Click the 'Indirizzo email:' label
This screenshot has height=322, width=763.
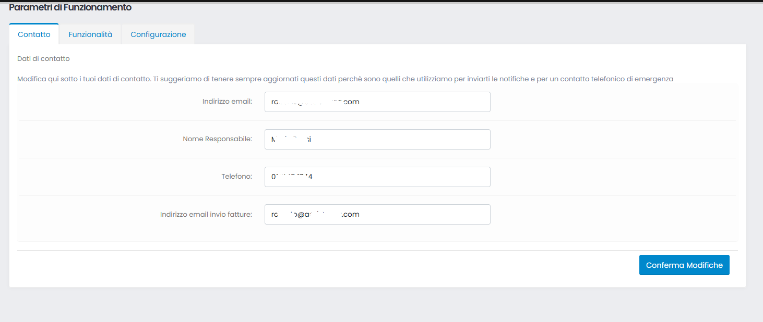[227, 102]
